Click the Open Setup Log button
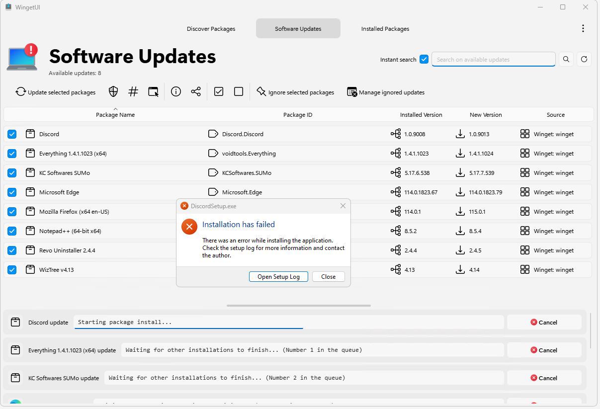This screenshot has height=409, width=600. pyautogui.click(x=278, y=277)
